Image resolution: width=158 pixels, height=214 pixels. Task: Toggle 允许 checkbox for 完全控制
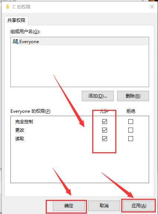tap(104, 121)
